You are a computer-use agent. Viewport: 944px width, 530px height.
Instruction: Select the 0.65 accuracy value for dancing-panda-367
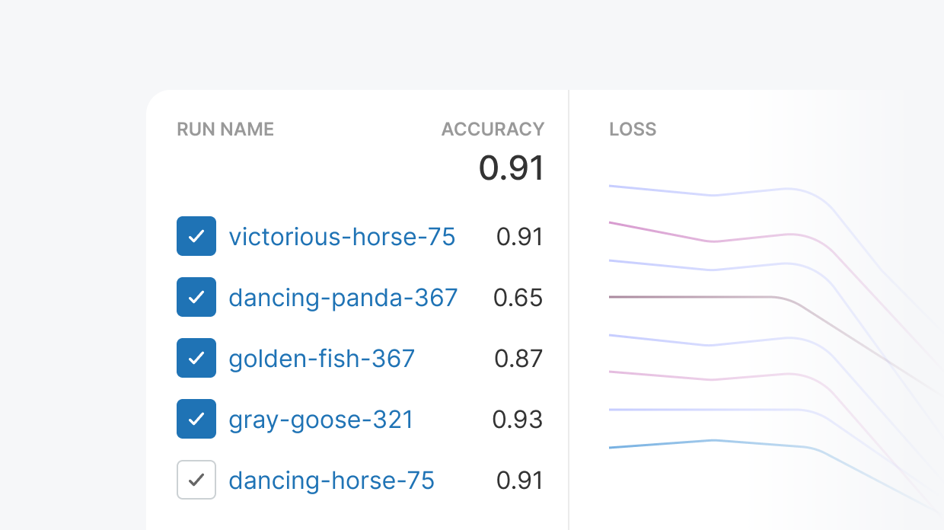(x=518, y=298)
